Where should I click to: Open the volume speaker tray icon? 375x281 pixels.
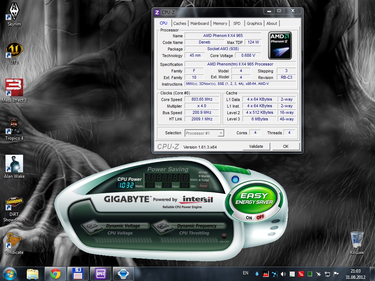[283, 274]
